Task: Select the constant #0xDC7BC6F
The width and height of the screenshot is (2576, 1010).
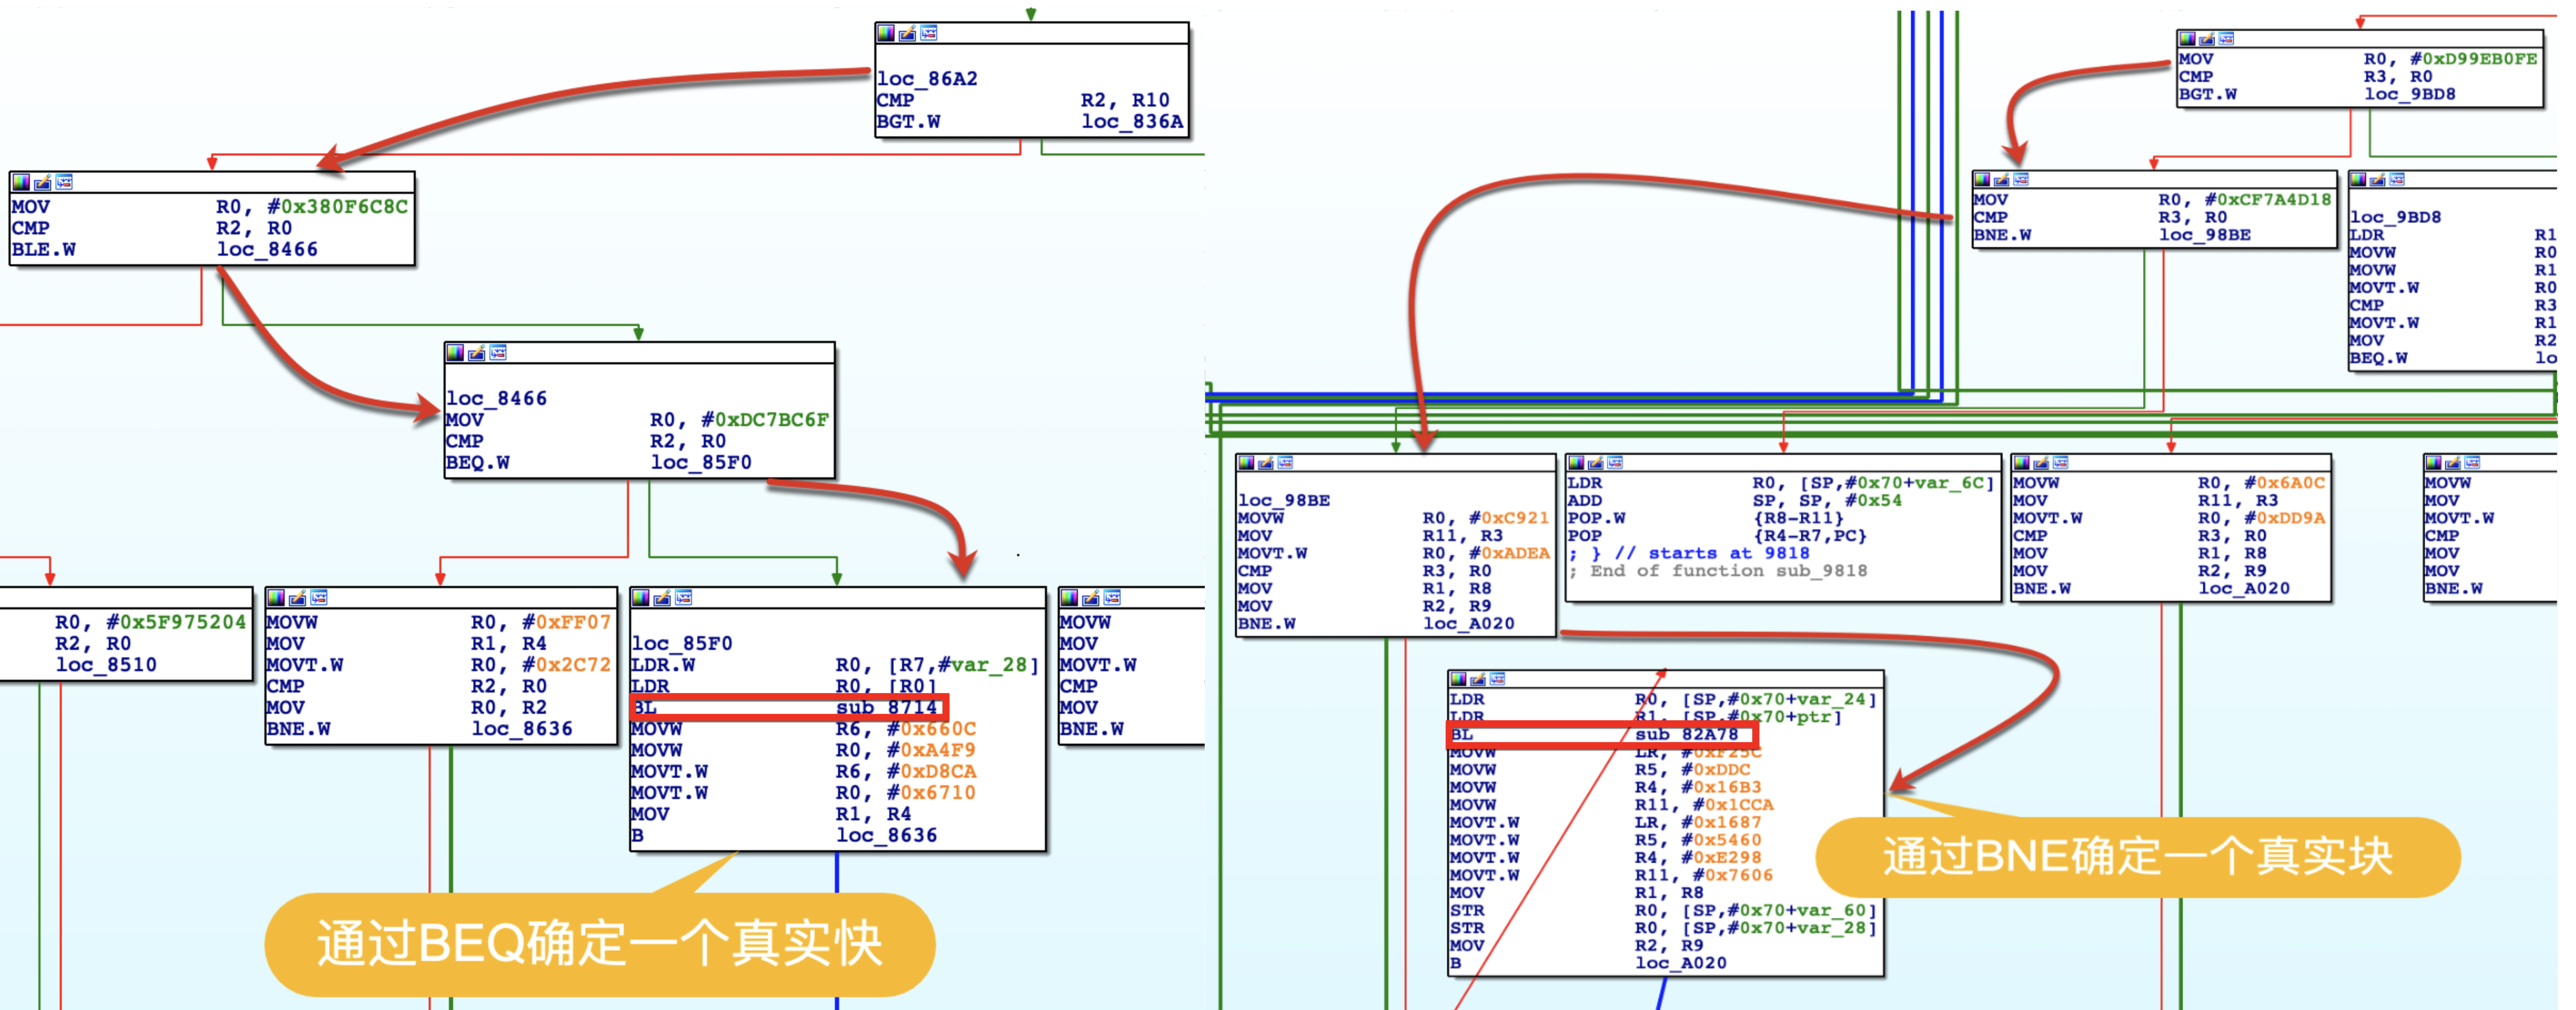Action: point(765,420)
